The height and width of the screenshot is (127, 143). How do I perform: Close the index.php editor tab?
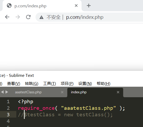(118, 92)
